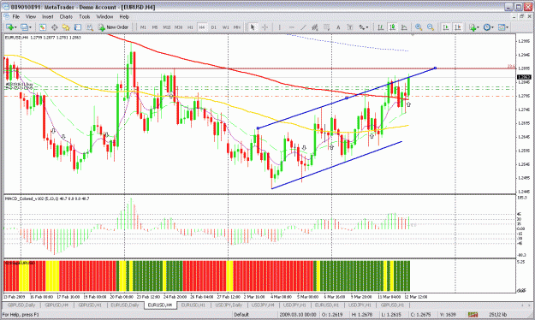Open the Strategy Tester icon
The image size is (535, 320).
pos(89,27)
